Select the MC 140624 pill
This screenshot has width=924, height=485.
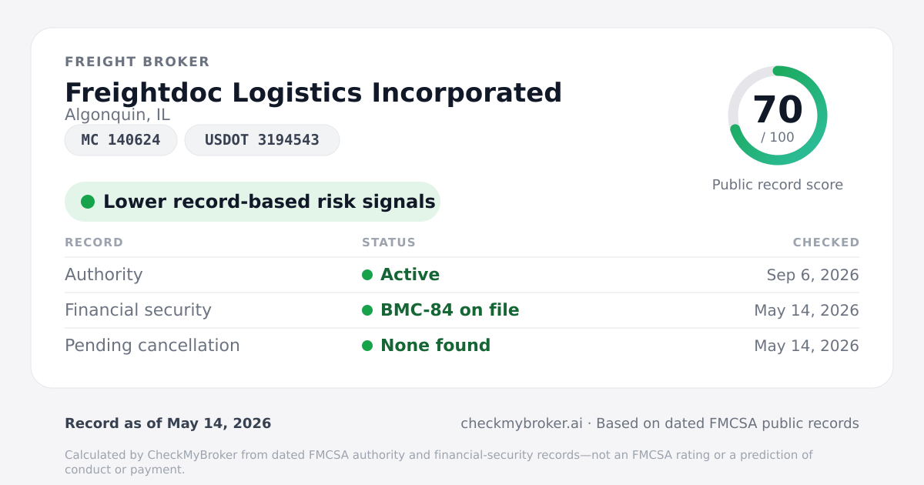[121, 140]
